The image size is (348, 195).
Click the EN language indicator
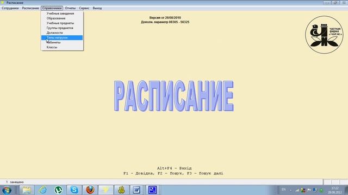(x=284, y=190)
